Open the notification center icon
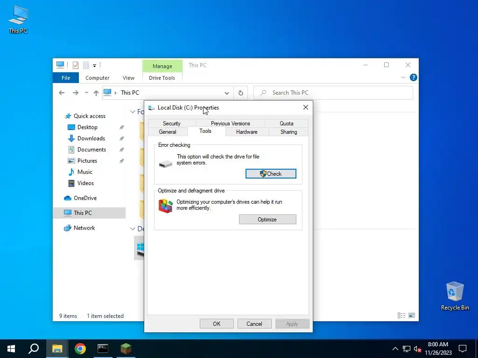Image resolution: width=478 pixels, height=358 pixels. [463, 349]
